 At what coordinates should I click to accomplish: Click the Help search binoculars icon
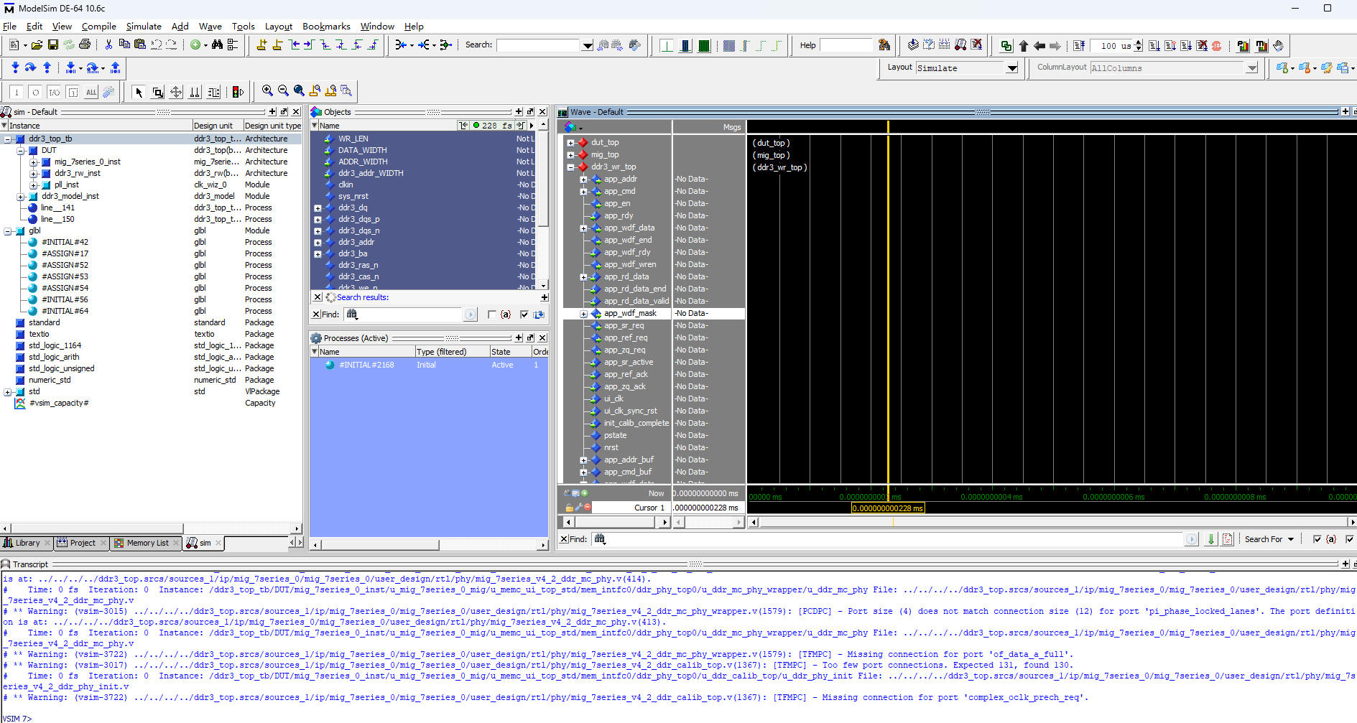pyautogui.click(x=884, y=45)
